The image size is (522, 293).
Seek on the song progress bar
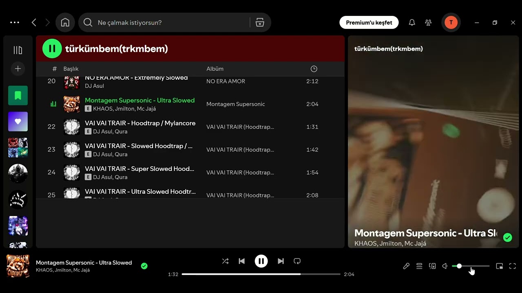tap(261, 274)
